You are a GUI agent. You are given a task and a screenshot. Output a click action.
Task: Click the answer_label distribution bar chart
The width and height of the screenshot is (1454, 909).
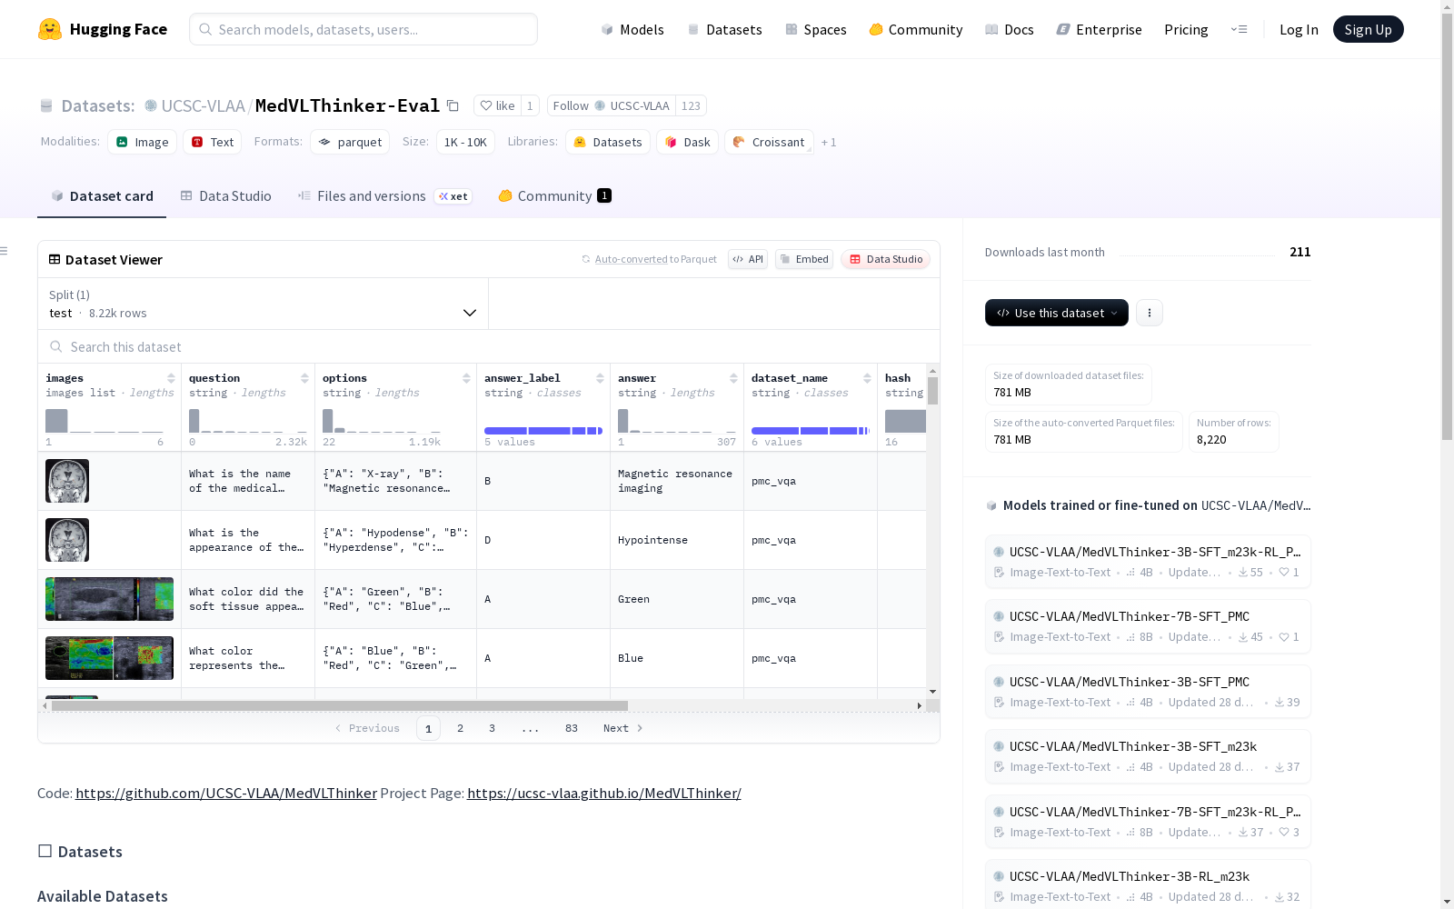tap(543, 430)
